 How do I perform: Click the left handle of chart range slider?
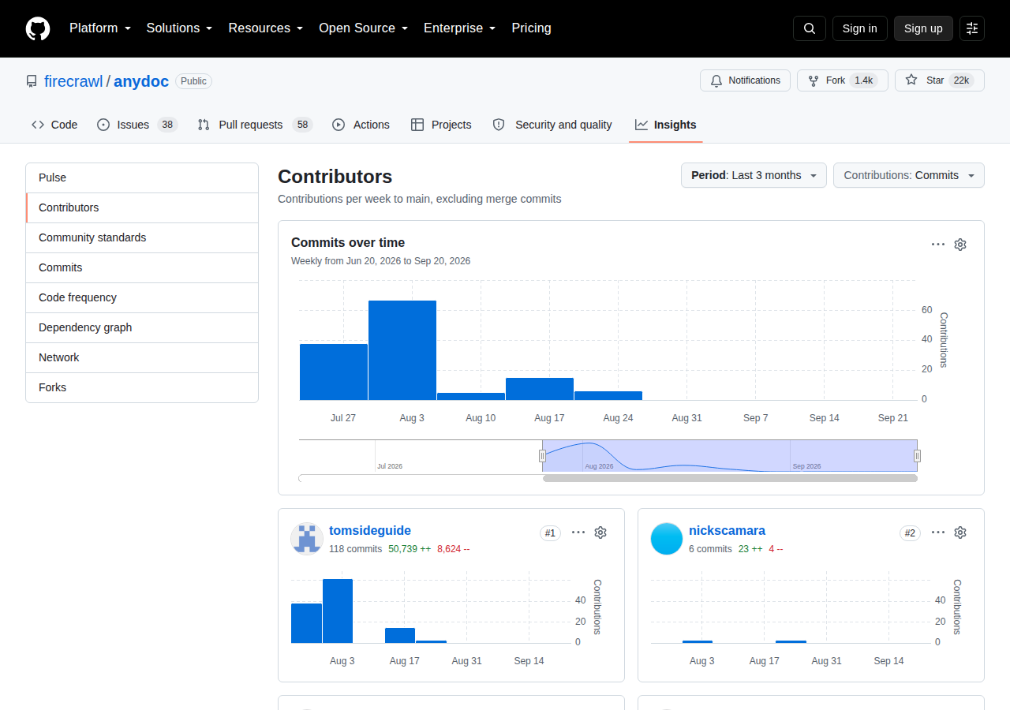pos(542,456)
